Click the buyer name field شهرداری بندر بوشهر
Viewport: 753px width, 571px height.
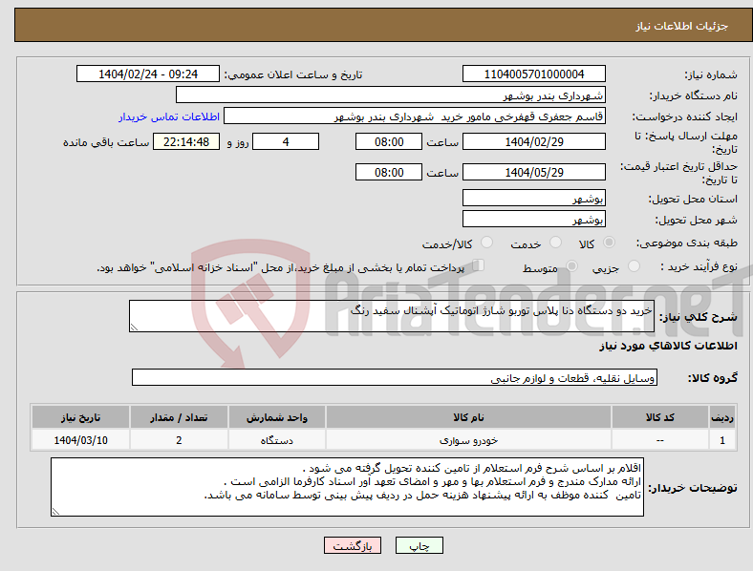click(391, 95)
